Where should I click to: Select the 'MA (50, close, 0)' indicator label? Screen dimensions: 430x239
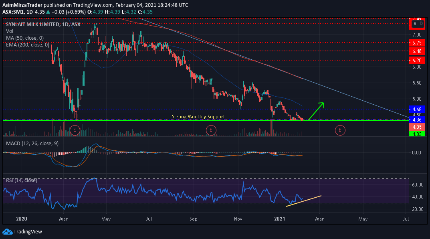tap(25, 38)
